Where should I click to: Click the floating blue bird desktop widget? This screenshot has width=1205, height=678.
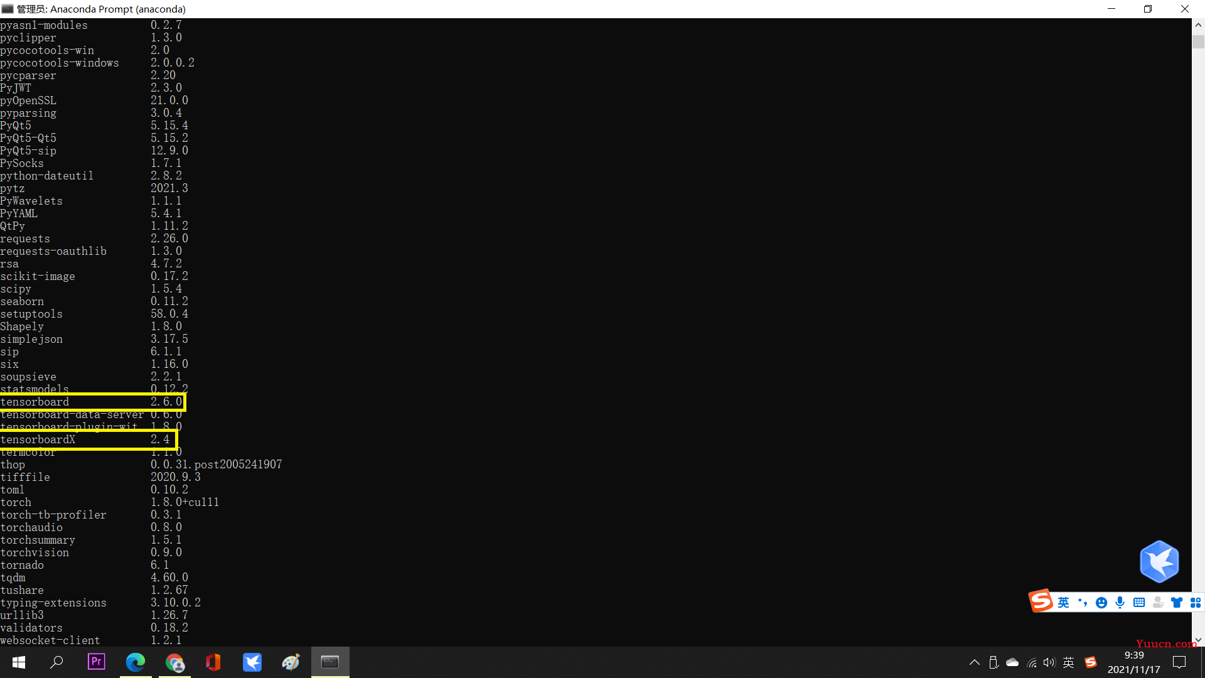tap(1159, 561)
